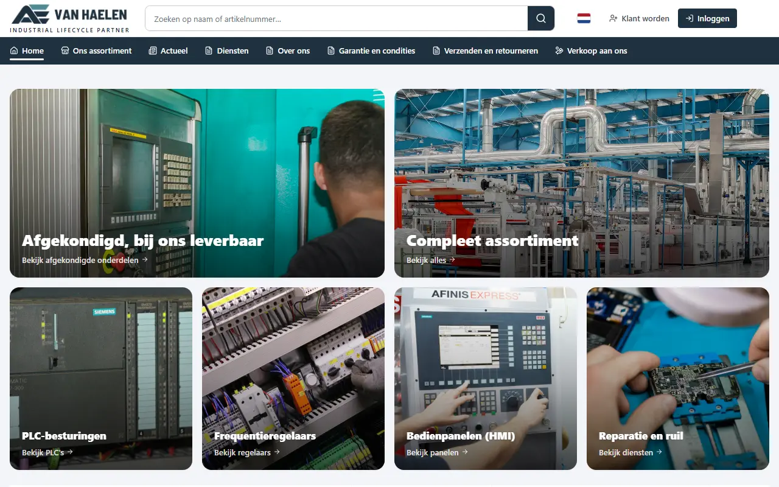Click the Van Haelen logo
779x487 pixels.
[x=69, y=18]
